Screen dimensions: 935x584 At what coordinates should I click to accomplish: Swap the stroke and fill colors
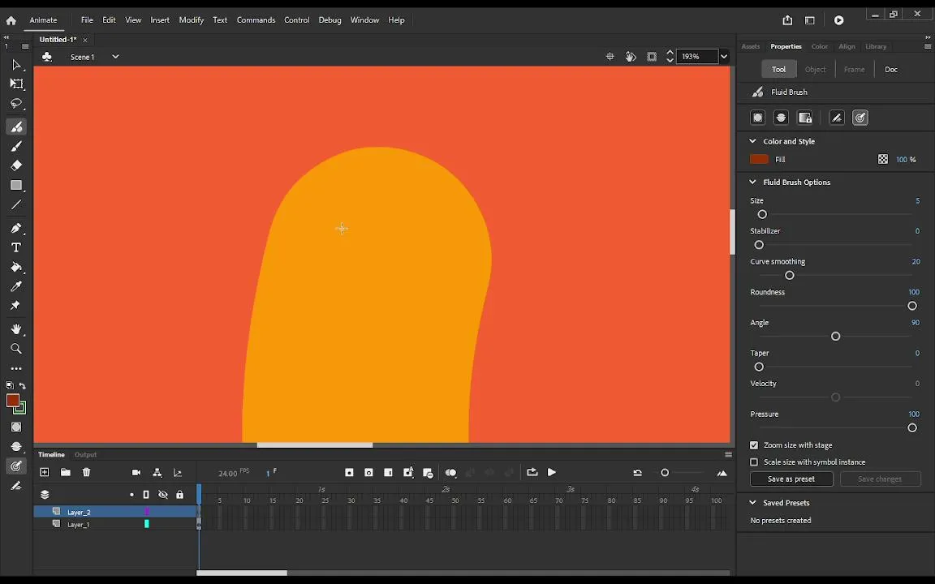coord(23,385)
